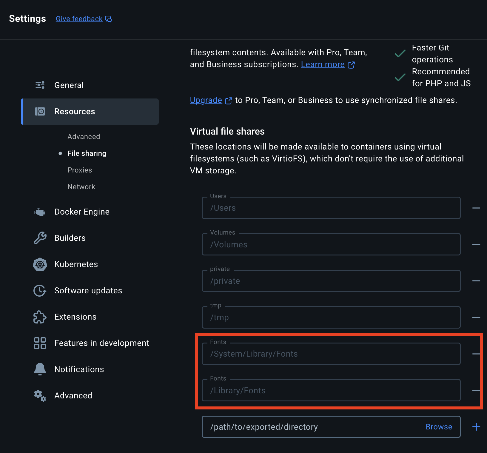The image size is (487, 453).
Task: Select the Kubernetes settings icon
Action: (40, 264)
